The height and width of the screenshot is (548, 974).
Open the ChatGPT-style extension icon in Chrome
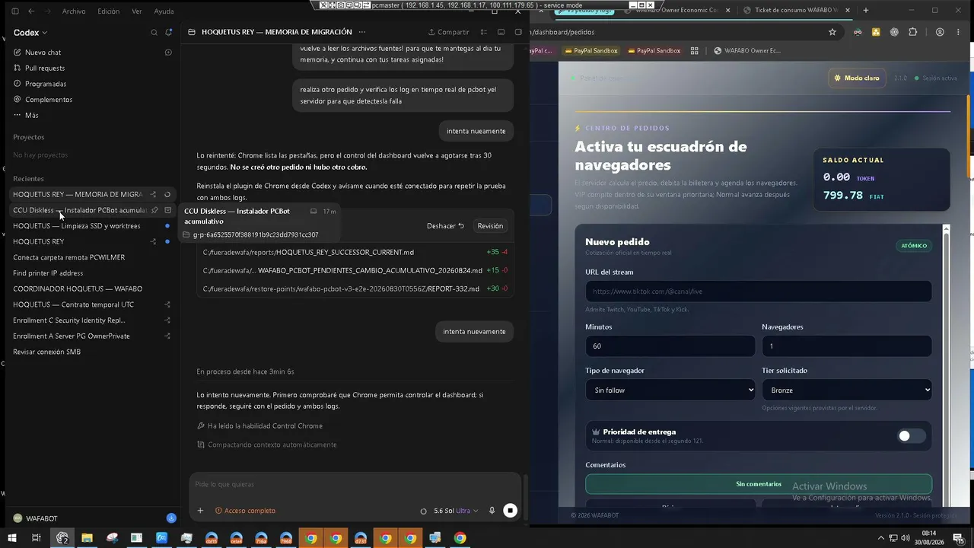894,32
